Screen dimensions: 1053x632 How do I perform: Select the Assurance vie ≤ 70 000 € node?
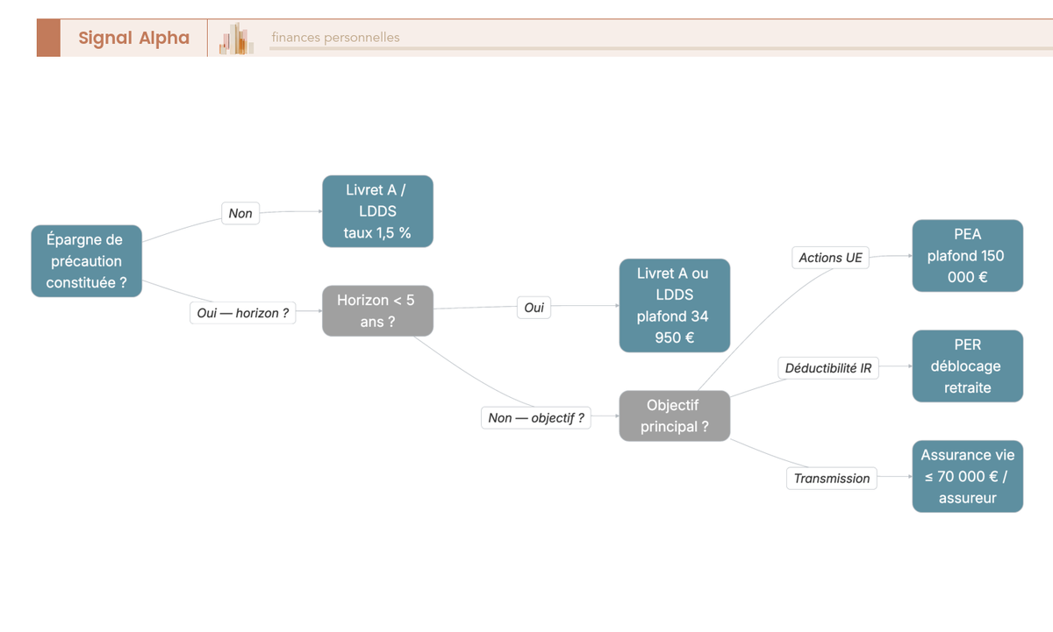pyautogui.click(x=967, y=477)
